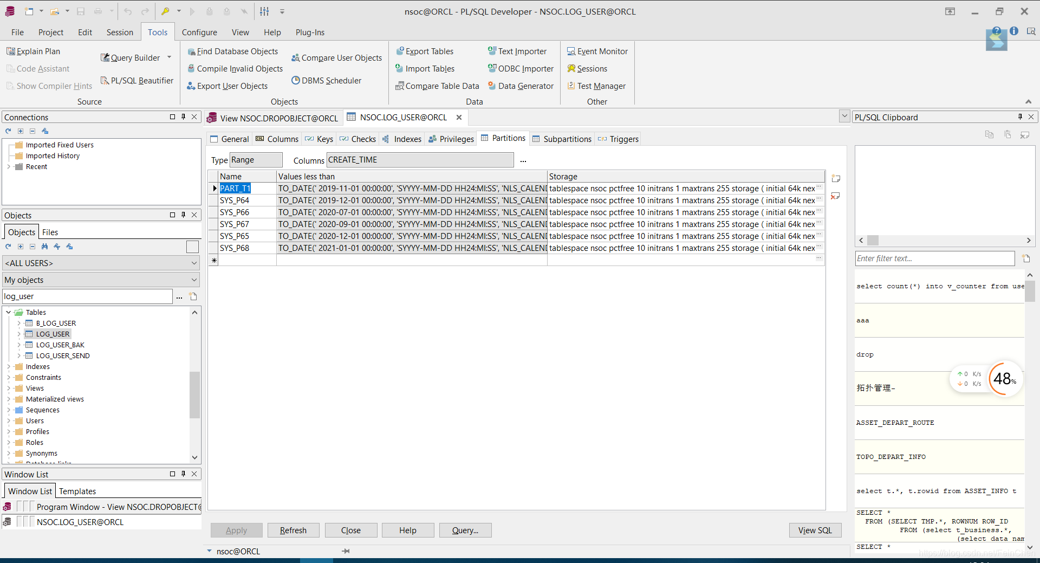This screenshot has width=1040, height=563.
Task: Open Test Manager
Action: point(596,86)
